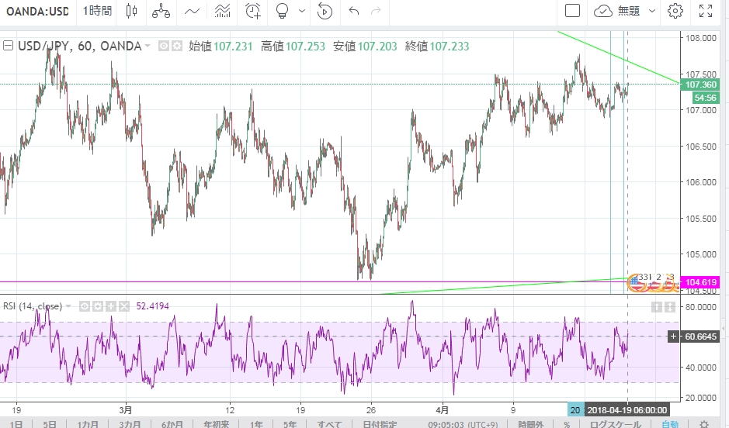The image size is (729, 428).
Task: Select the 5年 time range
Action: click(x=290, y=424)
